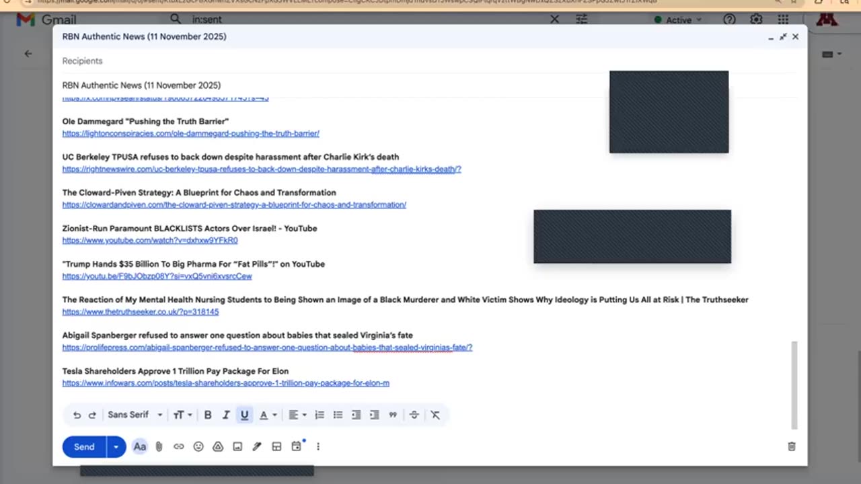
Task: Open Gmail Settings gear
Action: click(757, 20)
